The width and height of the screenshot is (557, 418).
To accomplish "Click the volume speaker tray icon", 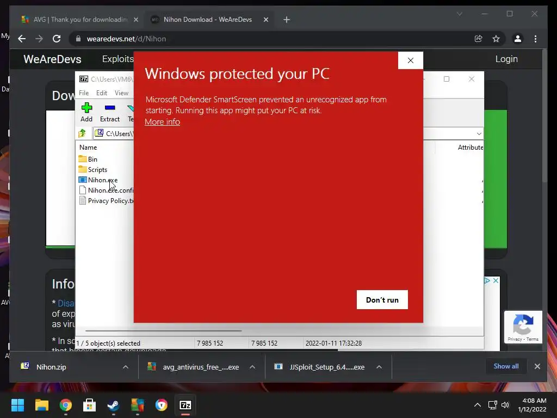I will click(505, 405).
